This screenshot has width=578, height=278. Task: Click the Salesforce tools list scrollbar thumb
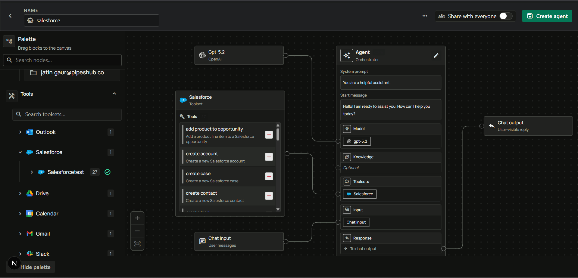point(278,134)
